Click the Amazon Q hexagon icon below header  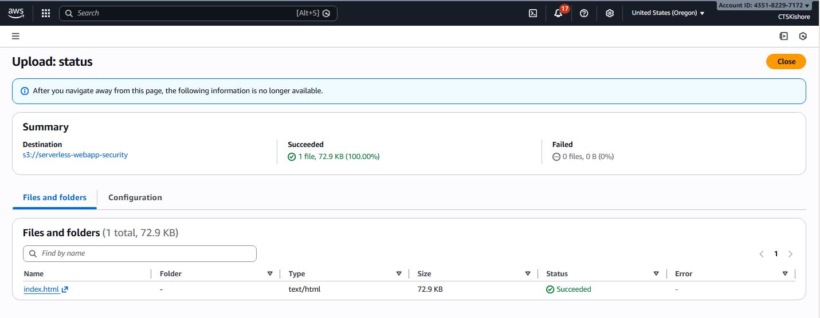click(x=803, y=36)
